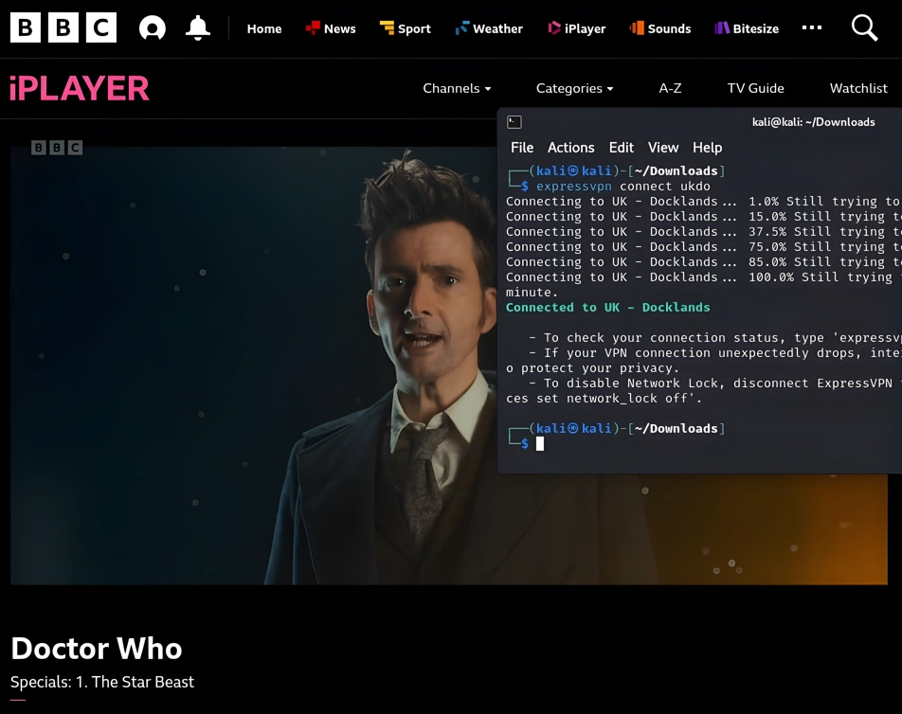Click the pink iPlayer play icon
The image size is (902, 714).
pos(554,27)
